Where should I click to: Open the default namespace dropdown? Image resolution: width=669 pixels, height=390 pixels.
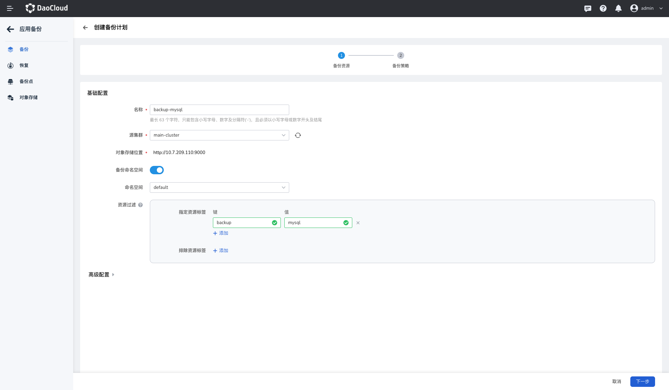coord(220,188)
